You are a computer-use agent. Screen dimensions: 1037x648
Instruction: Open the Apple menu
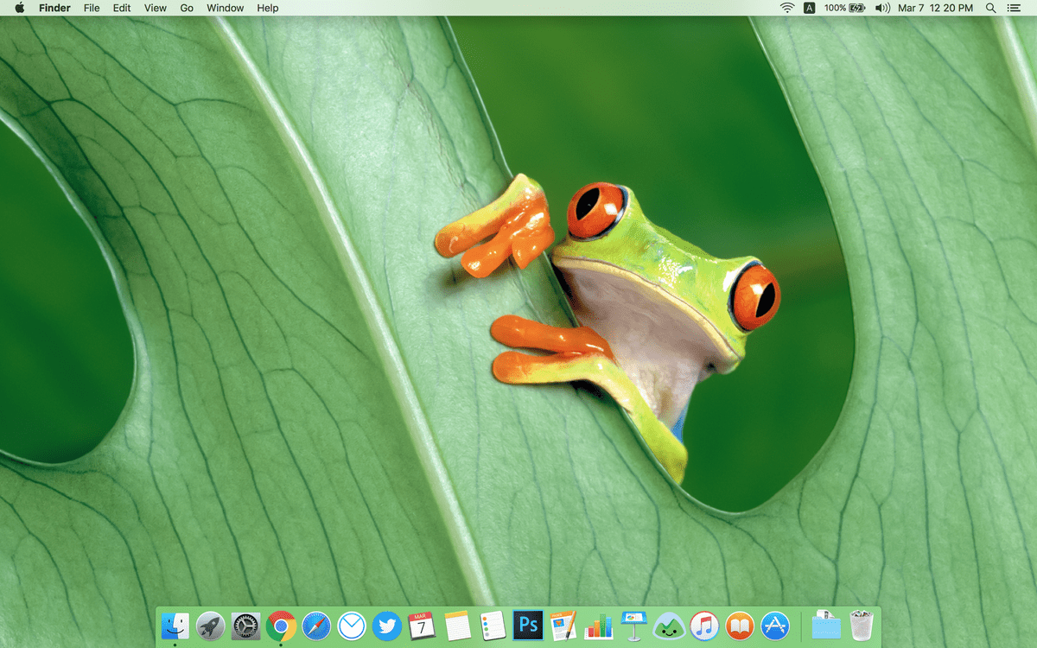(x=19, y=8)
